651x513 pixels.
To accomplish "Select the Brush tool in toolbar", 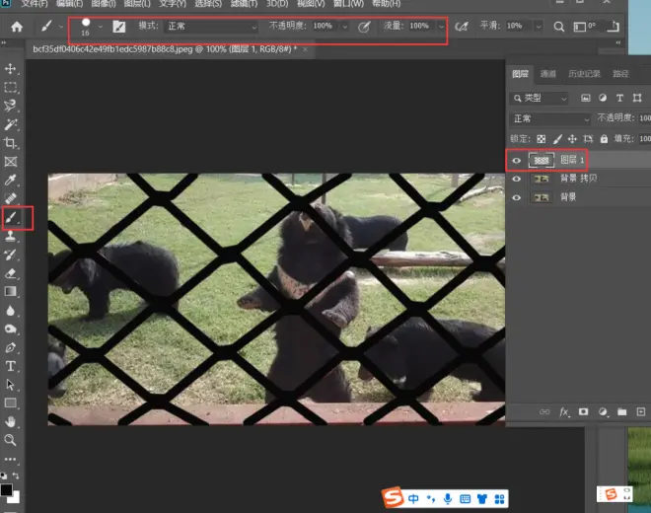I will (11, 217).
